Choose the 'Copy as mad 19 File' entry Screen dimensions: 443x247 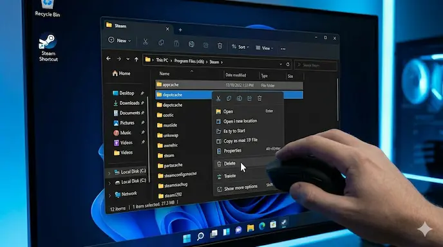(x=249, y=141)
